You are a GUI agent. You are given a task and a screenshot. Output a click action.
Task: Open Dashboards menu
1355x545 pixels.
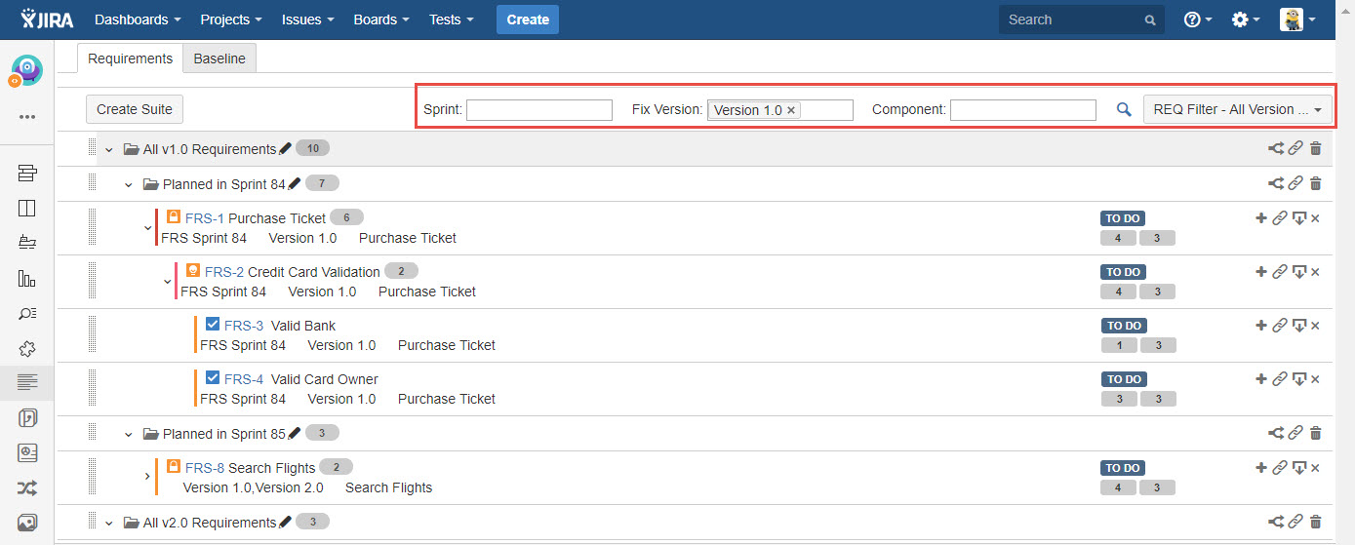(x=138, y=19)
